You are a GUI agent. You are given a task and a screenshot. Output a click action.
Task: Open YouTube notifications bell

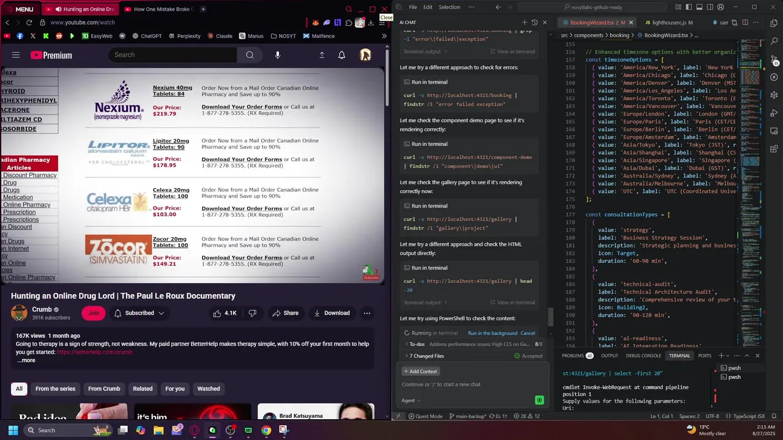pos(341,55)
